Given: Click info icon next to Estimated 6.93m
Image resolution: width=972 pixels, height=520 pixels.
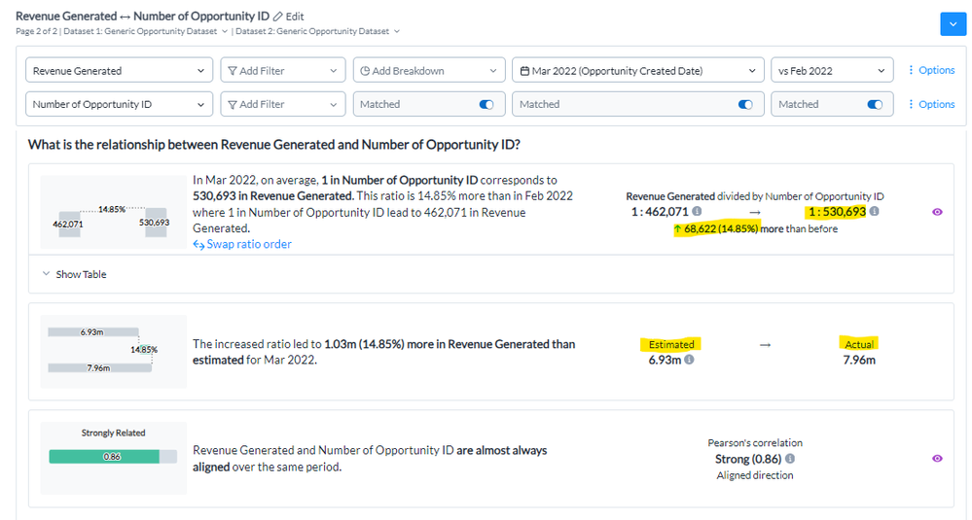Looking at the screenshot, I should point(689,359).
